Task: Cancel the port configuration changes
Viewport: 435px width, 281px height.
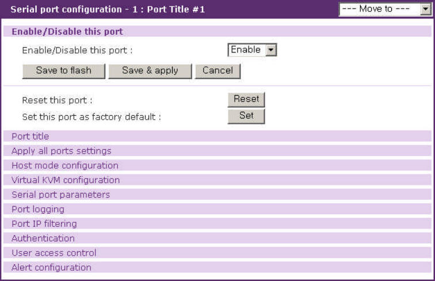Action: [217, 71]
